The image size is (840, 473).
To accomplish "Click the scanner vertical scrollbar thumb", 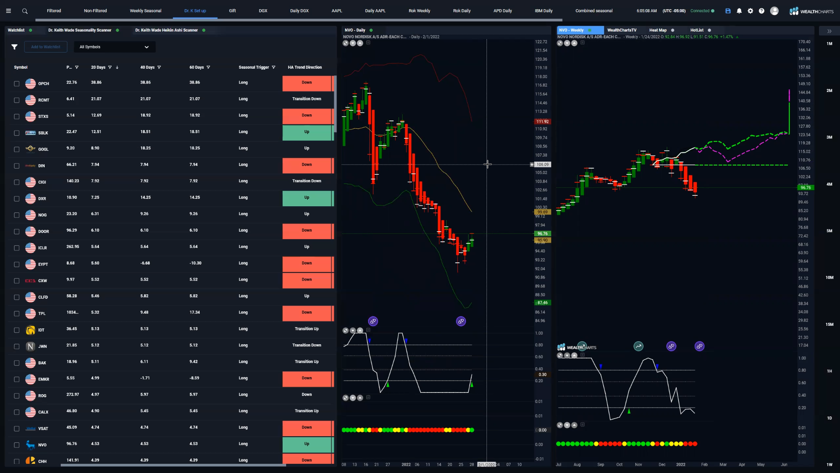I will click(335, 104).
